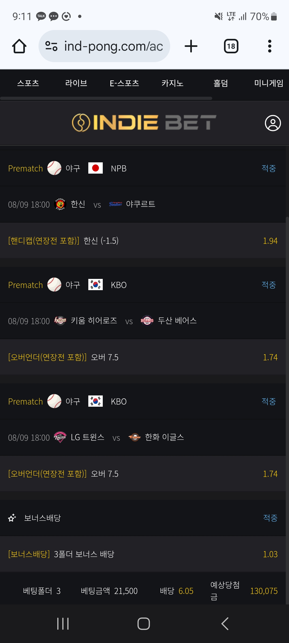289x643 pixels.
Task: Show the 18 open tabs switcher
Action: coord(231,46)
